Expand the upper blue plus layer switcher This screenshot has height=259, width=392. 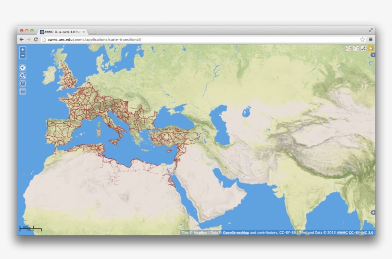[373, 55]
